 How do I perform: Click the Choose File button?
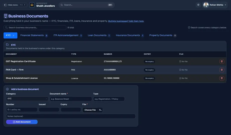point(90,110)
